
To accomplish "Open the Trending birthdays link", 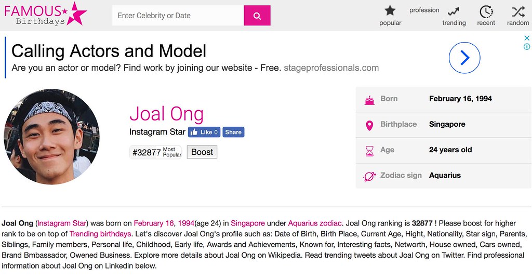I will (100, 234).
